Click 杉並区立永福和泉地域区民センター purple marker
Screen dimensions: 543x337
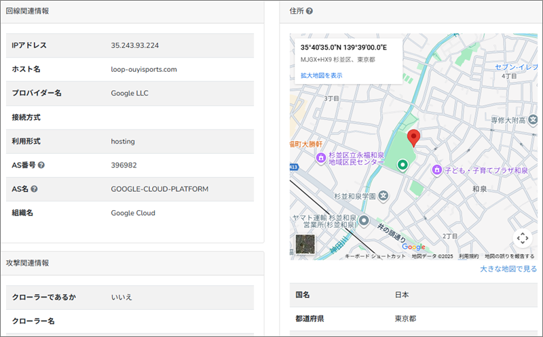[x=321, y=157]
